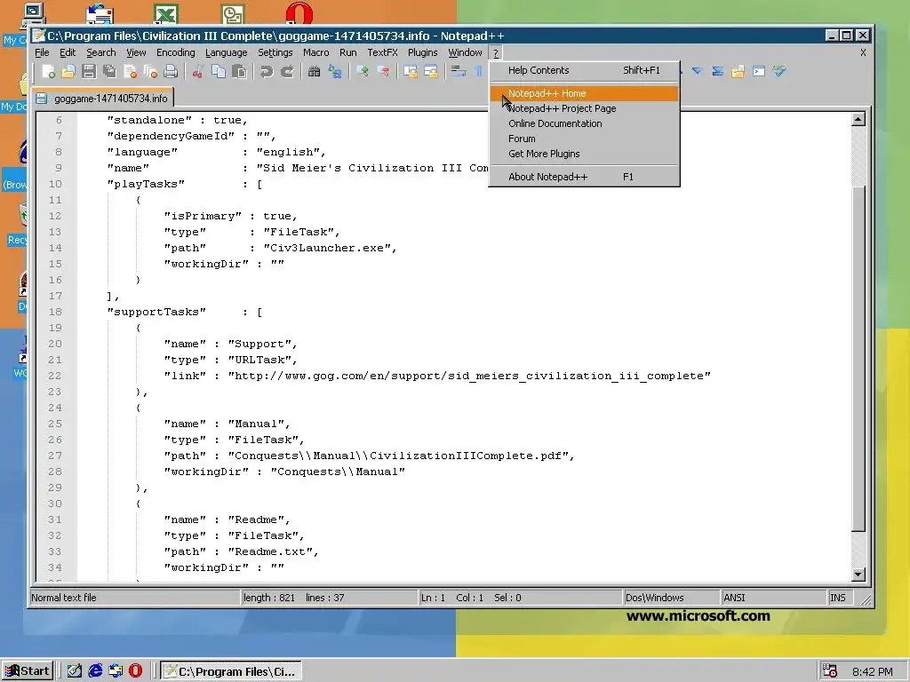Choose Forum in the help menu
This screenshot has height=682, width=910.
click(x=584, y=139)
